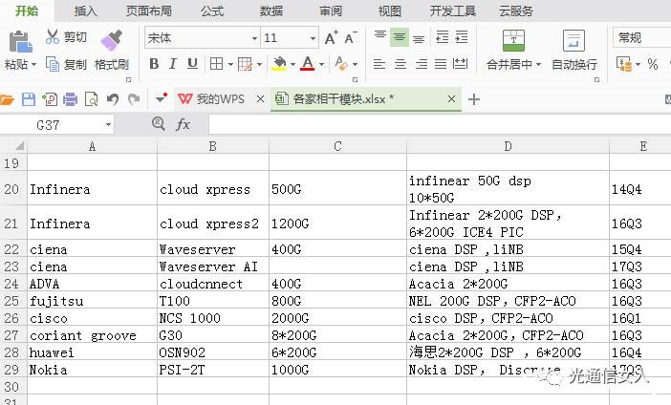Select cell containing Waveserver AI

tap(212, 266)
